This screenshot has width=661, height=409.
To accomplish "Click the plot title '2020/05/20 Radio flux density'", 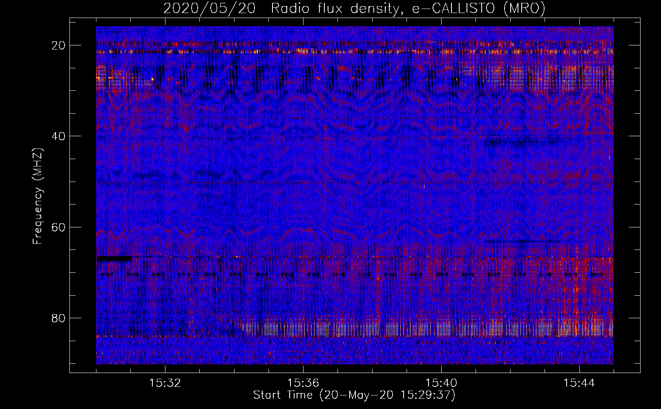I will click(354, 9).
